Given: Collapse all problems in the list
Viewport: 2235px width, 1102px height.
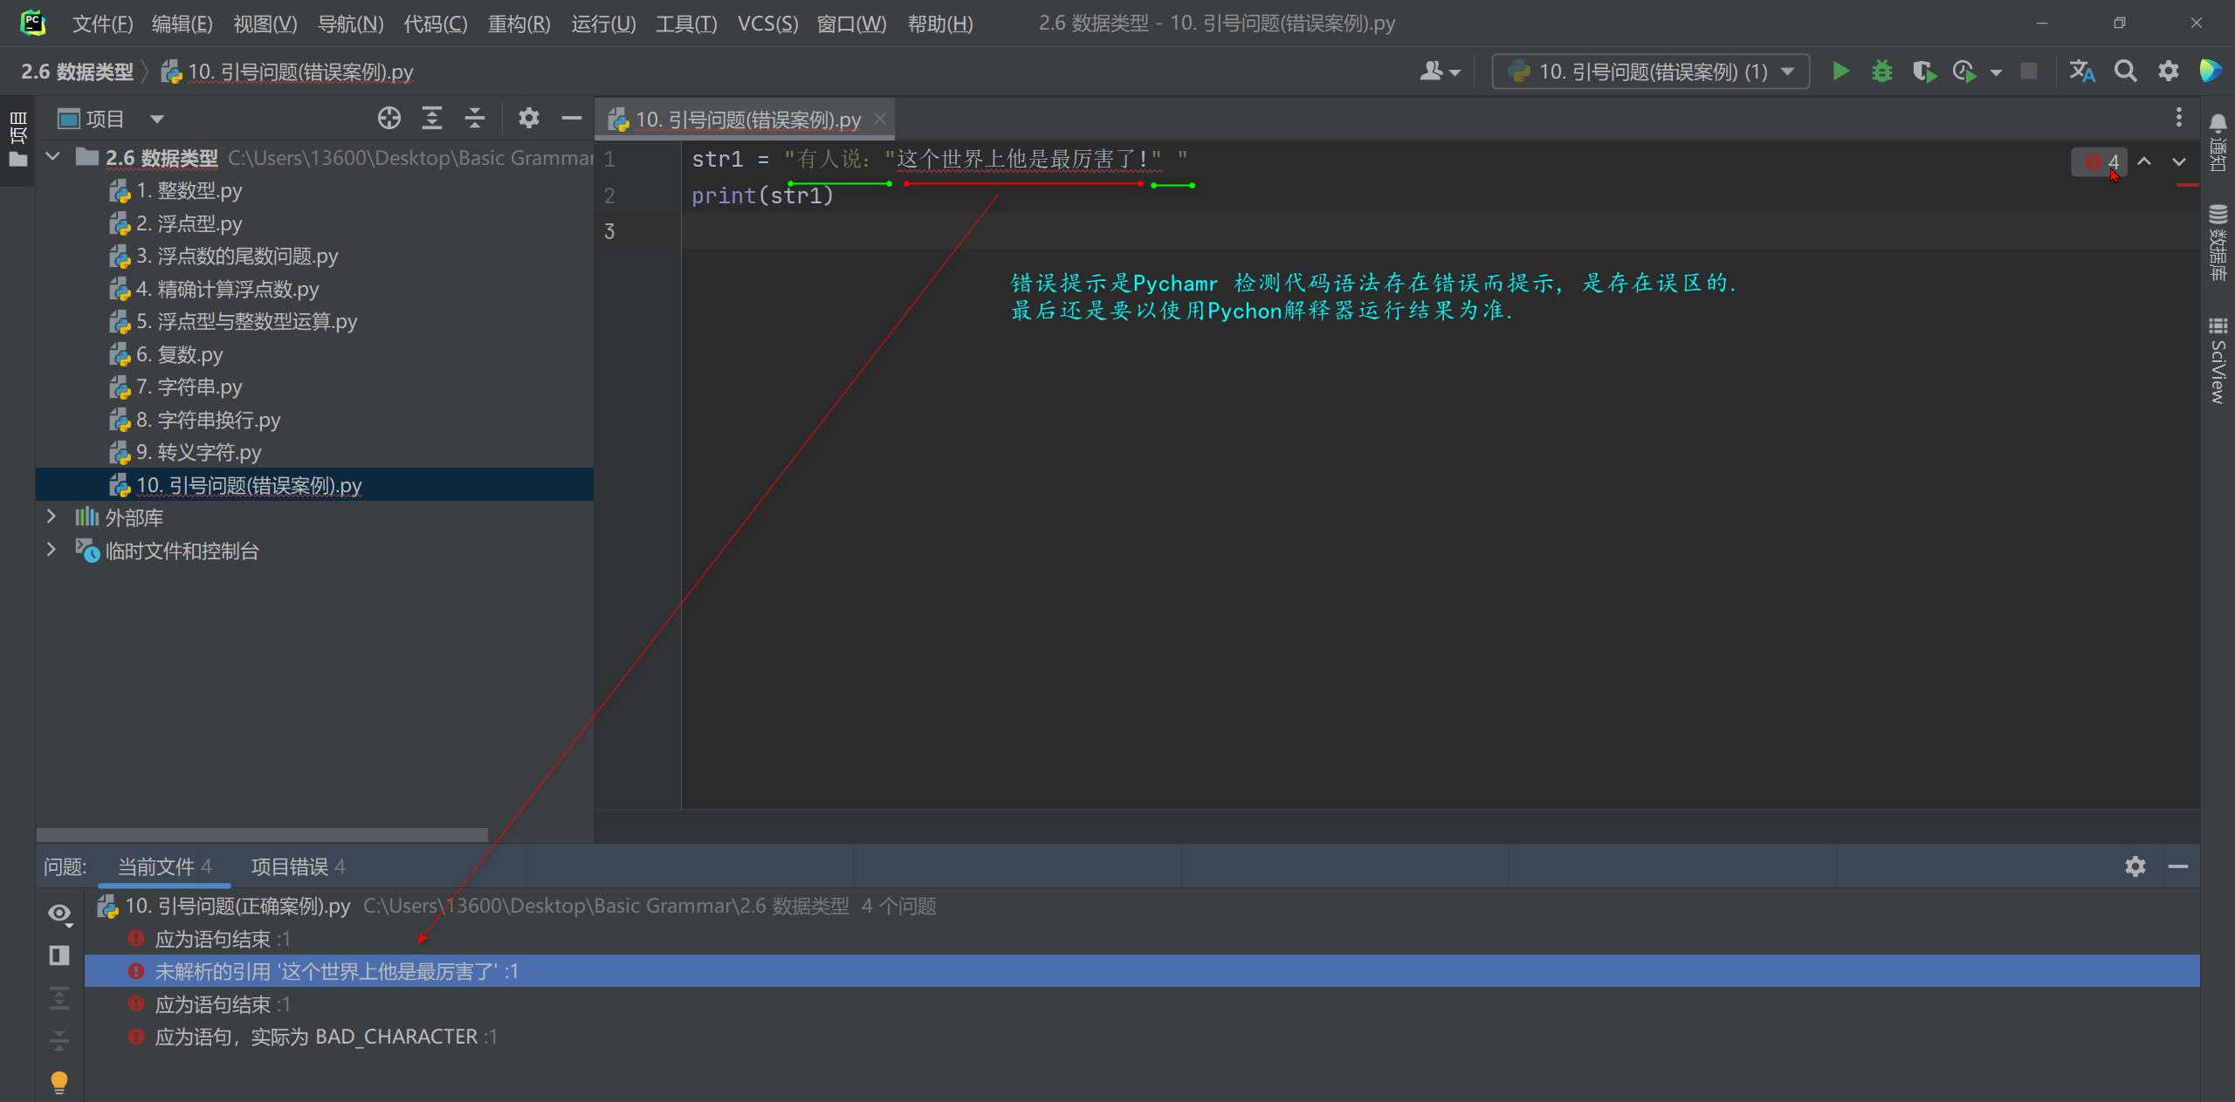Looking at the screenshot, I should coord(59,1040).
